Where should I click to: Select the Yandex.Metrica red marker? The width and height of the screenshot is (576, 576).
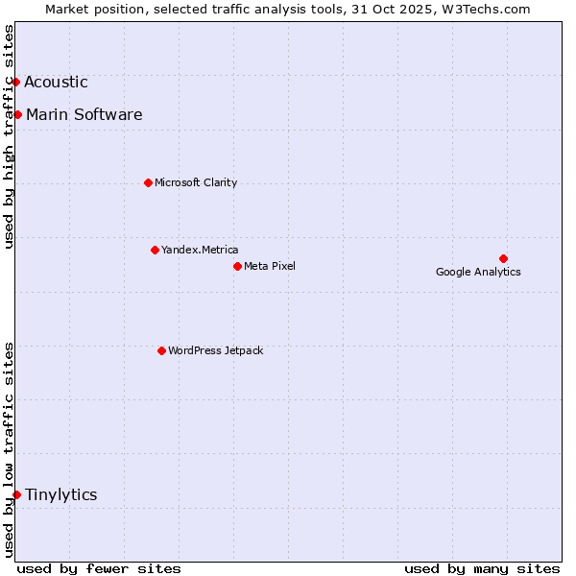(155, 250)
